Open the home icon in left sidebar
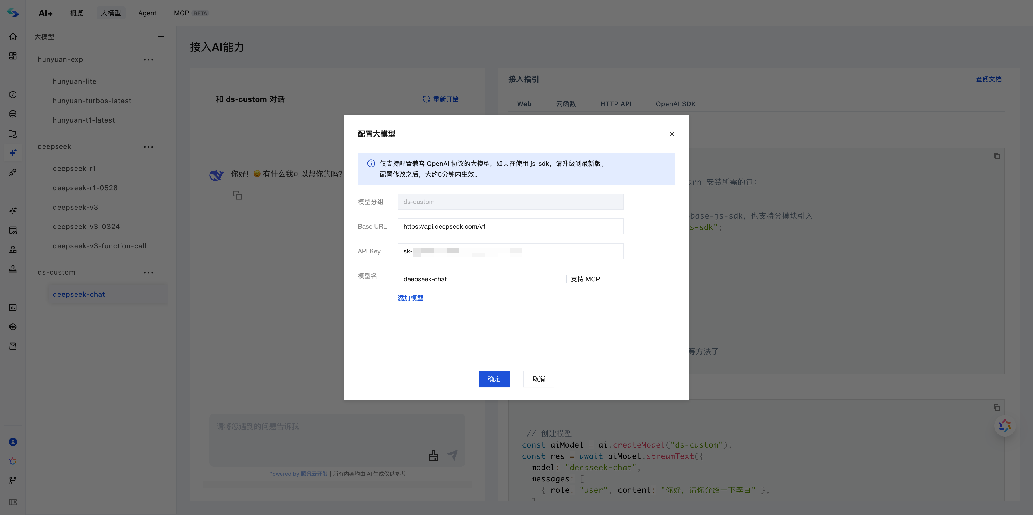Screen dimensions: 1033x515 point(13,37)
